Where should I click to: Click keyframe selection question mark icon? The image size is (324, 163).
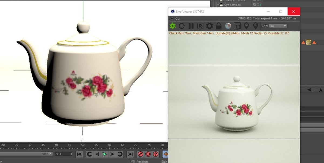[156, 154]
